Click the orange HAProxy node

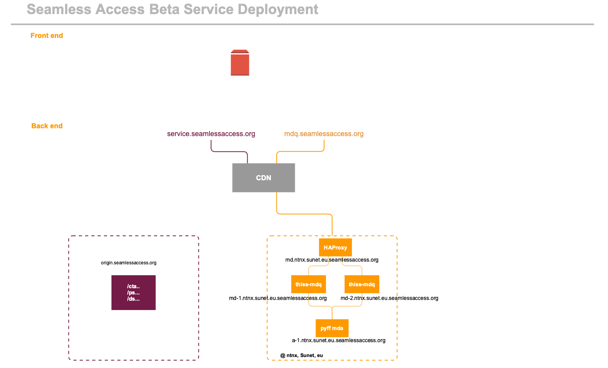click(x=336, y=248)
